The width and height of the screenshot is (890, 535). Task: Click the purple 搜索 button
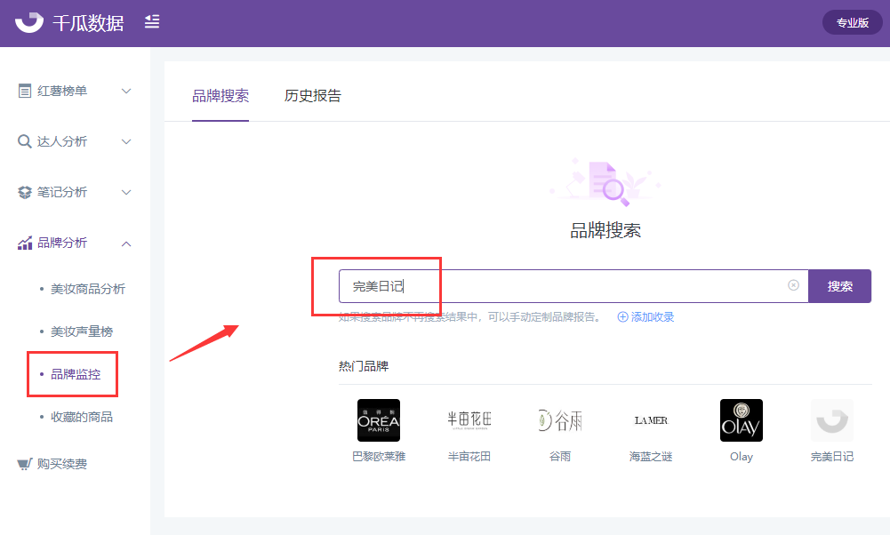839,286
